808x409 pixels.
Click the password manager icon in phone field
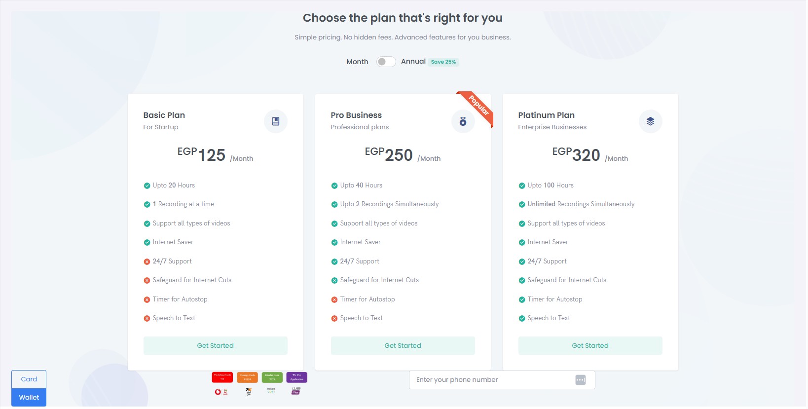pyautogui.click(x=580, y=380)
